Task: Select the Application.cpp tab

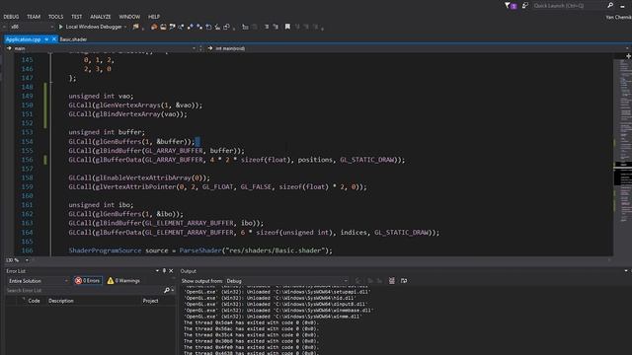Action: coord(23,39)
